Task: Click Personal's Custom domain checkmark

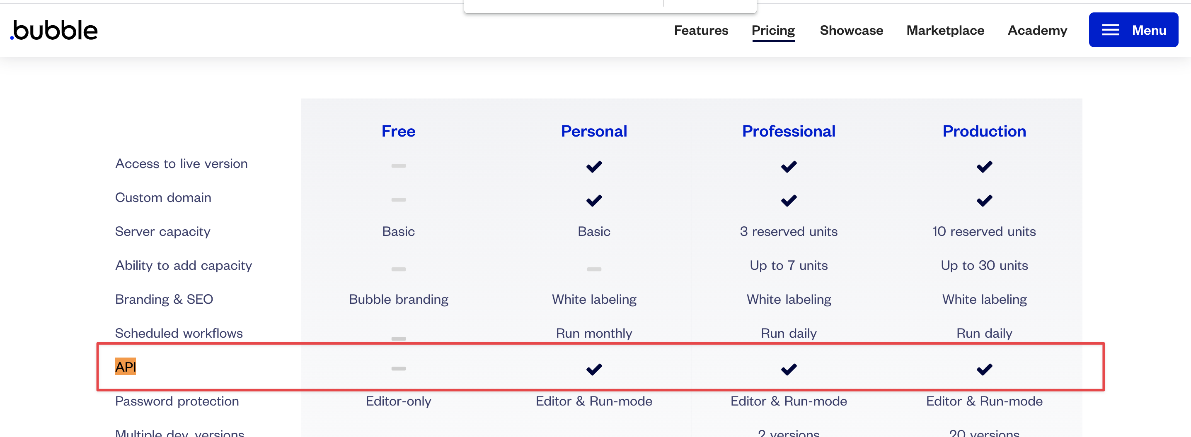Action: (594, 200)
